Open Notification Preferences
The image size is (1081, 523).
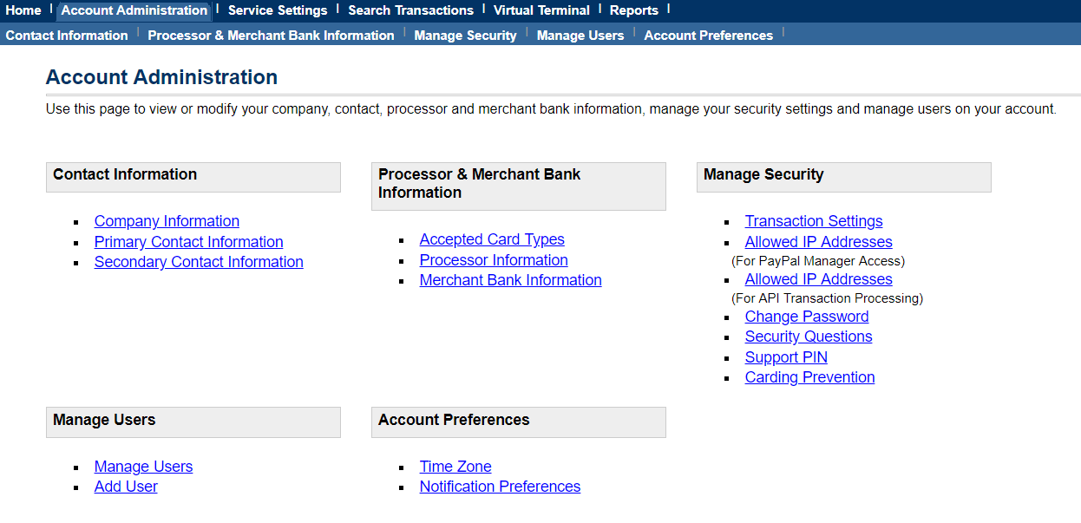point(500,486)
